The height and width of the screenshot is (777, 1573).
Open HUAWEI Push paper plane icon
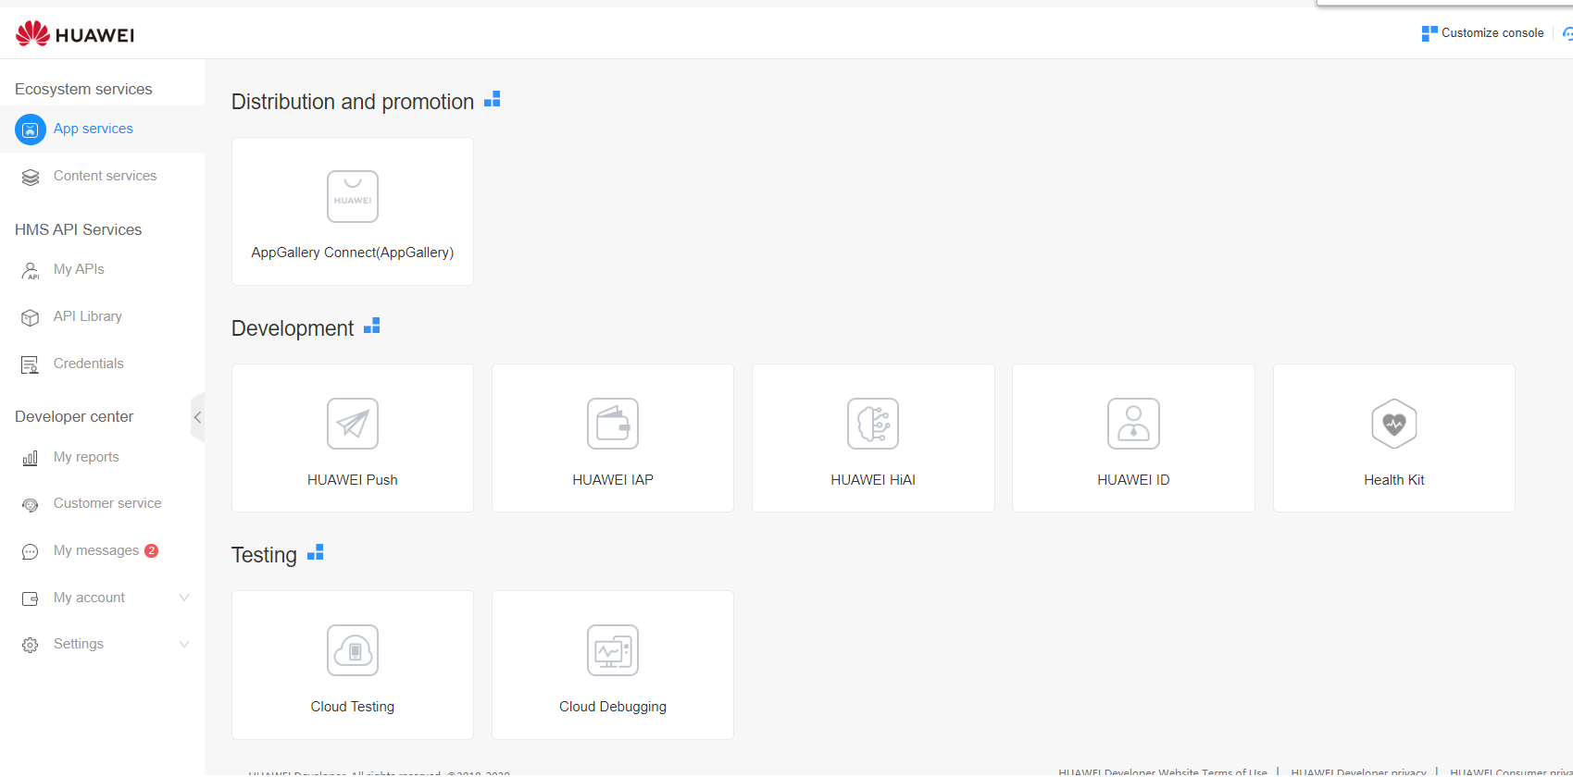(353, 424)
